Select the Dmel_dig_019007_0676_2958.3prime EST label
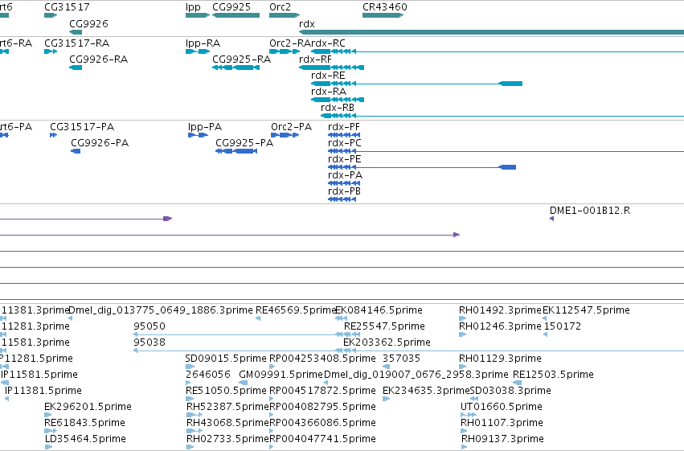684x451 pixels. click(x=416, y=375)
